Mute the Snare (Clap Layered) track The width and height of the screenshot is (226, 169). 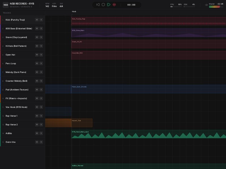[x=37, y=37]
